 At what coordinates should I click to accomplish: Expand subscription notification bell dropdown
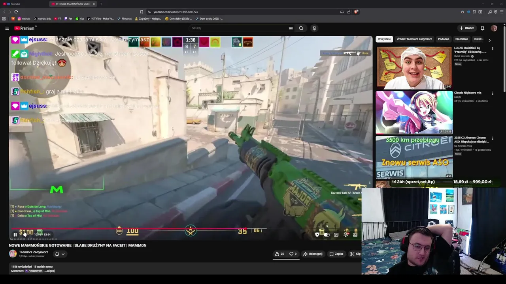coord(59,254)
